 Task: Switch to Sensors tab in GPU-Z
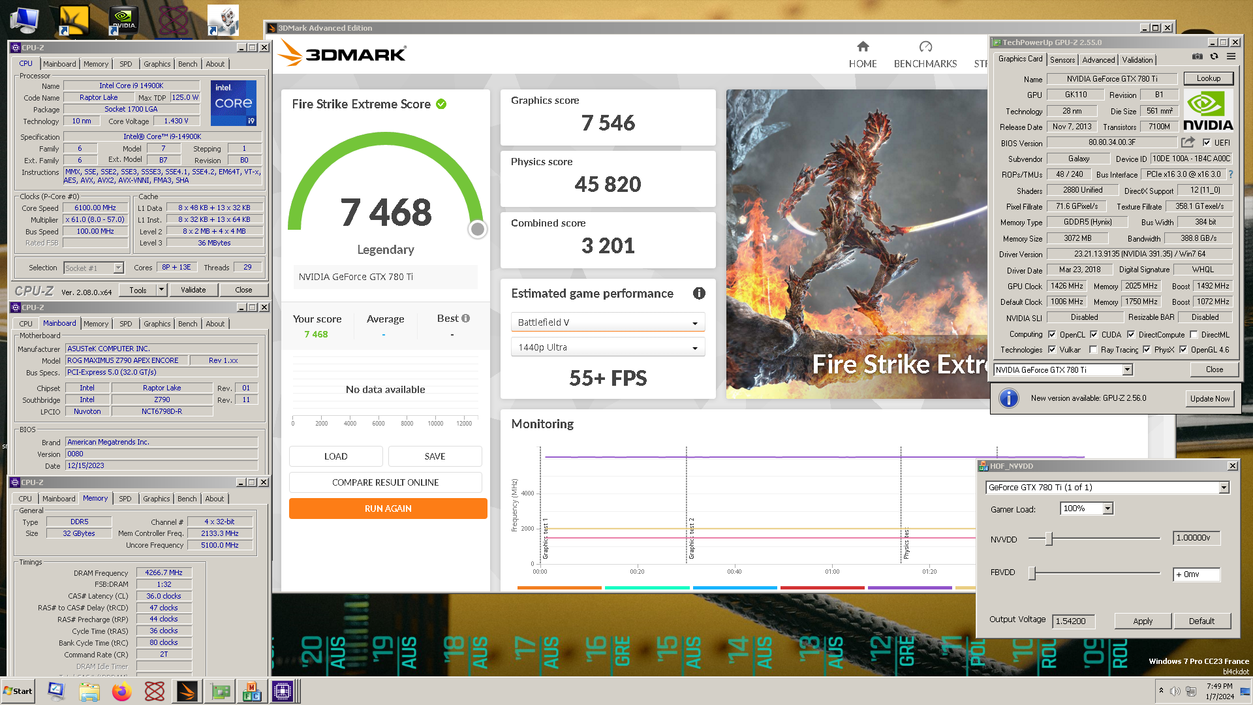pyautogui.click(x=1062, y=60)
